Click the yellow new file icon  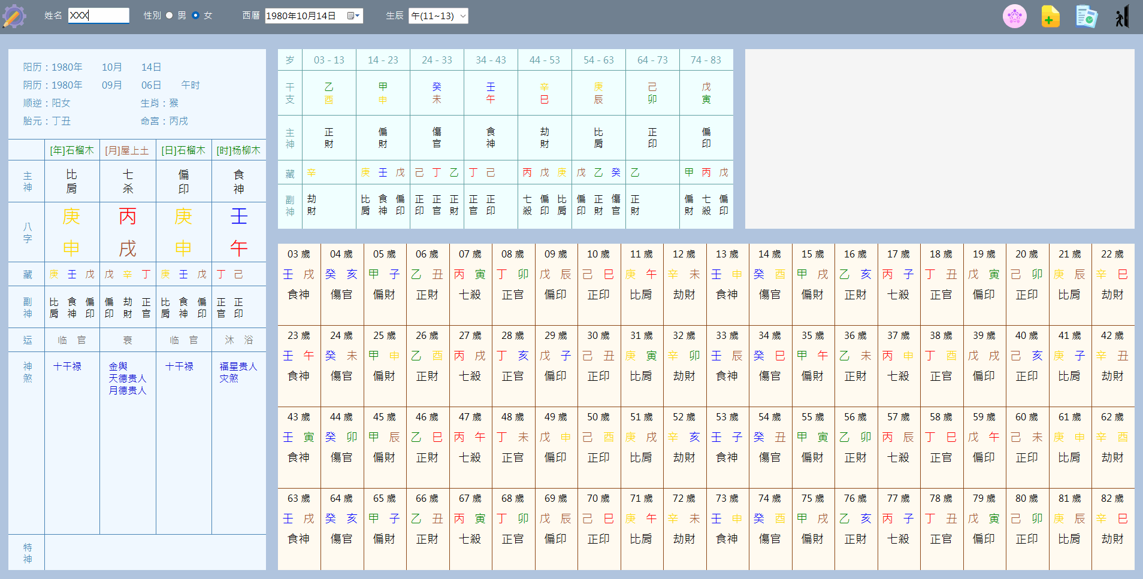click(1050, 16)
